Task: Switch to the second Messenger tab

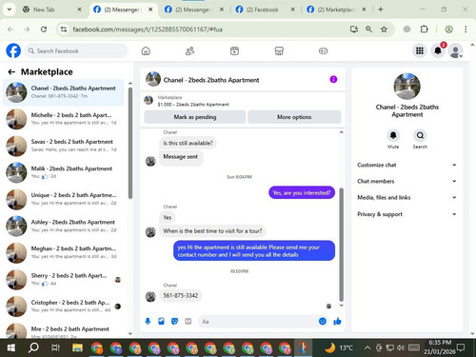Action: pos(194,10)
